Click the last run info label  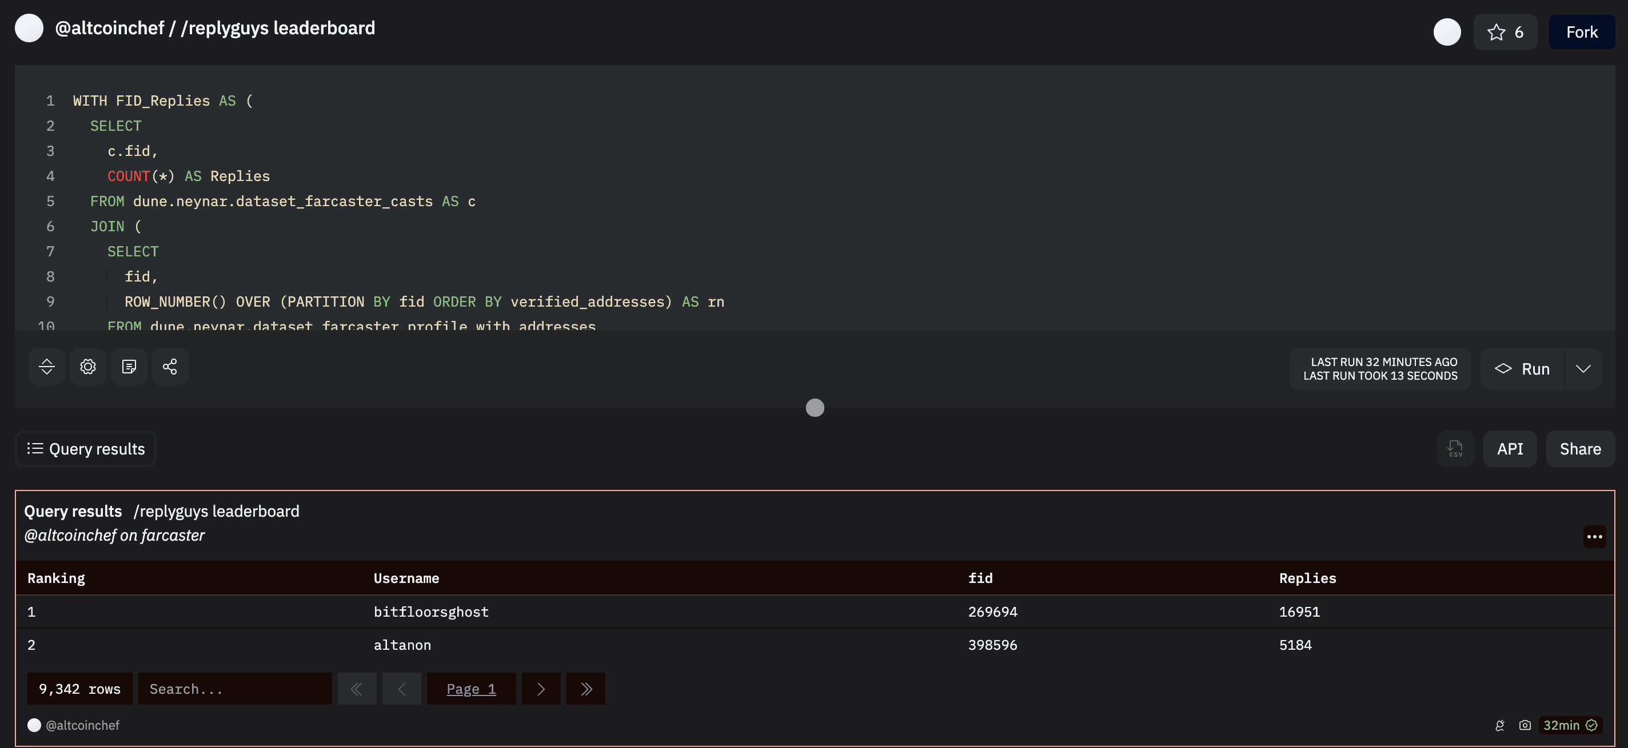(1380, 369)
